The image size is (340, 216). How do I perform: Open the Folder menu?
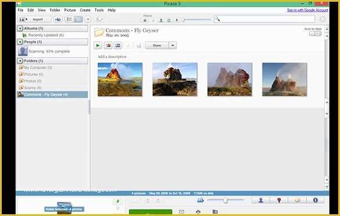click(x=55, y=10)
